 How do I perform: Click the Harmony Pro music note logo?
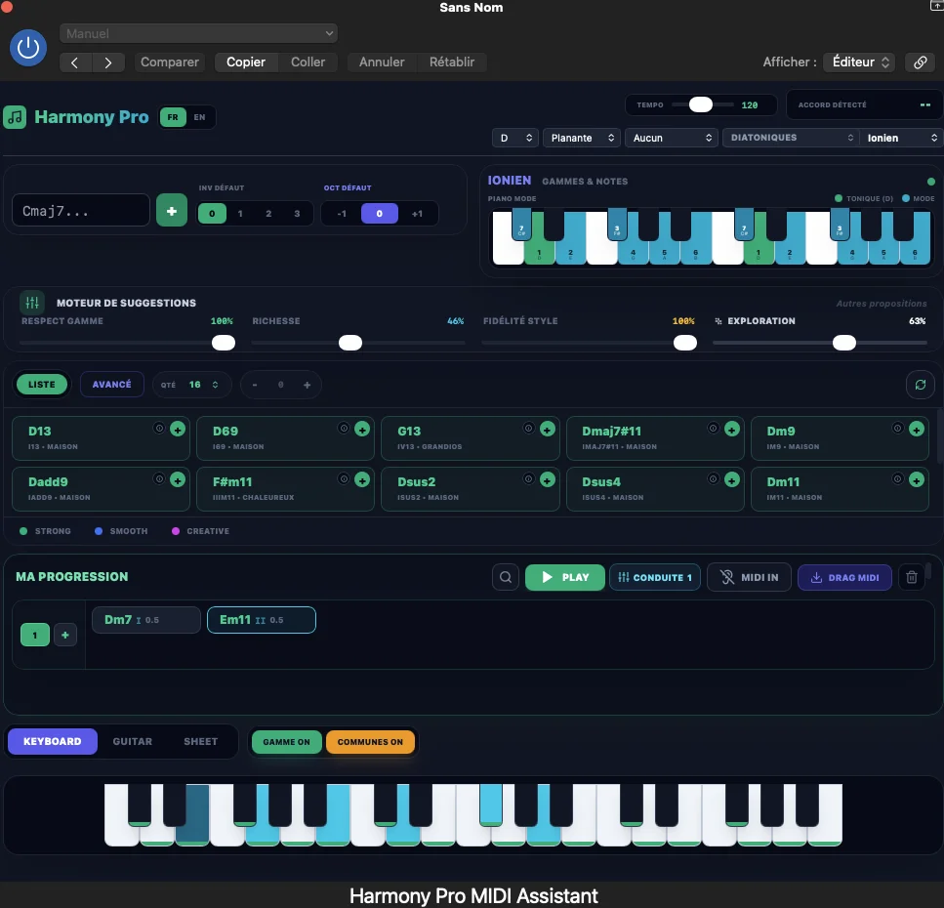pyautogui.click(x=15, y=117)
